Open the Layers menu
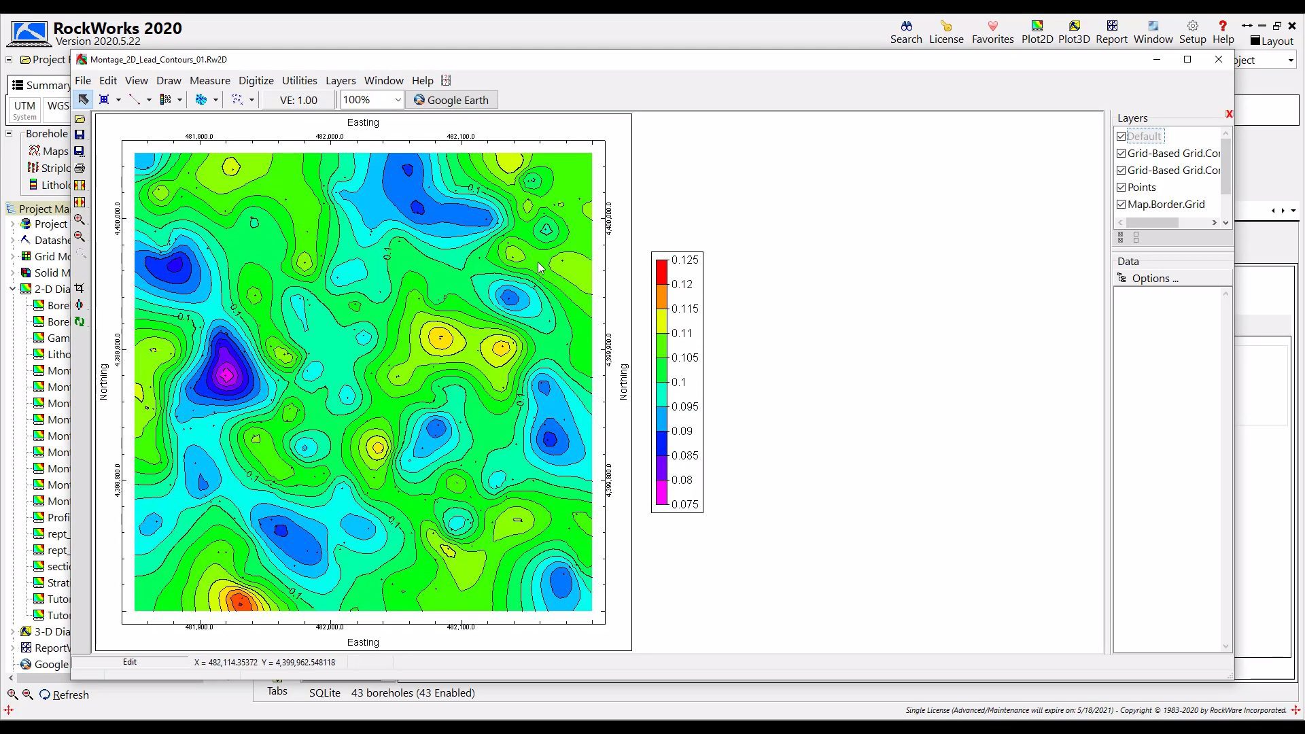Viewport: 1305px width, 734px height. click(341, 80)
